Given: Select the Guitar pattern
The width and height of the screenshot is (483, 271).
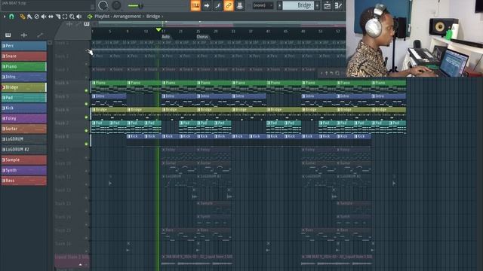Looking at the screenshot, I should (23, 129).
